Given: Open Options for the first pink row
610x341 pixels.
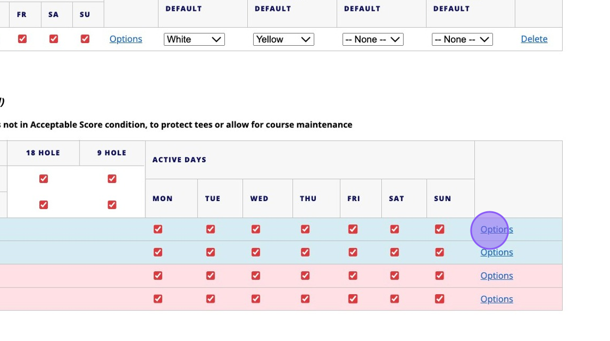Looking at the screenshot, I should coord(497,276).
